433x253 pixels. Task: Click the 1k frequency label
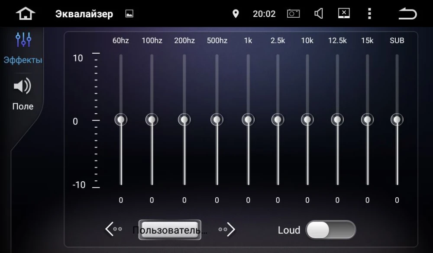248,41
